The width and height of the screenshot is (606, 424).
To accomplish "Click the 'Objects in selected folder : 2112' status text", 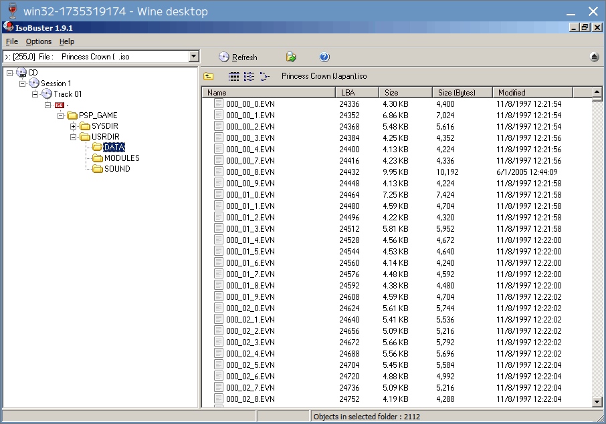I will (367, 417).
